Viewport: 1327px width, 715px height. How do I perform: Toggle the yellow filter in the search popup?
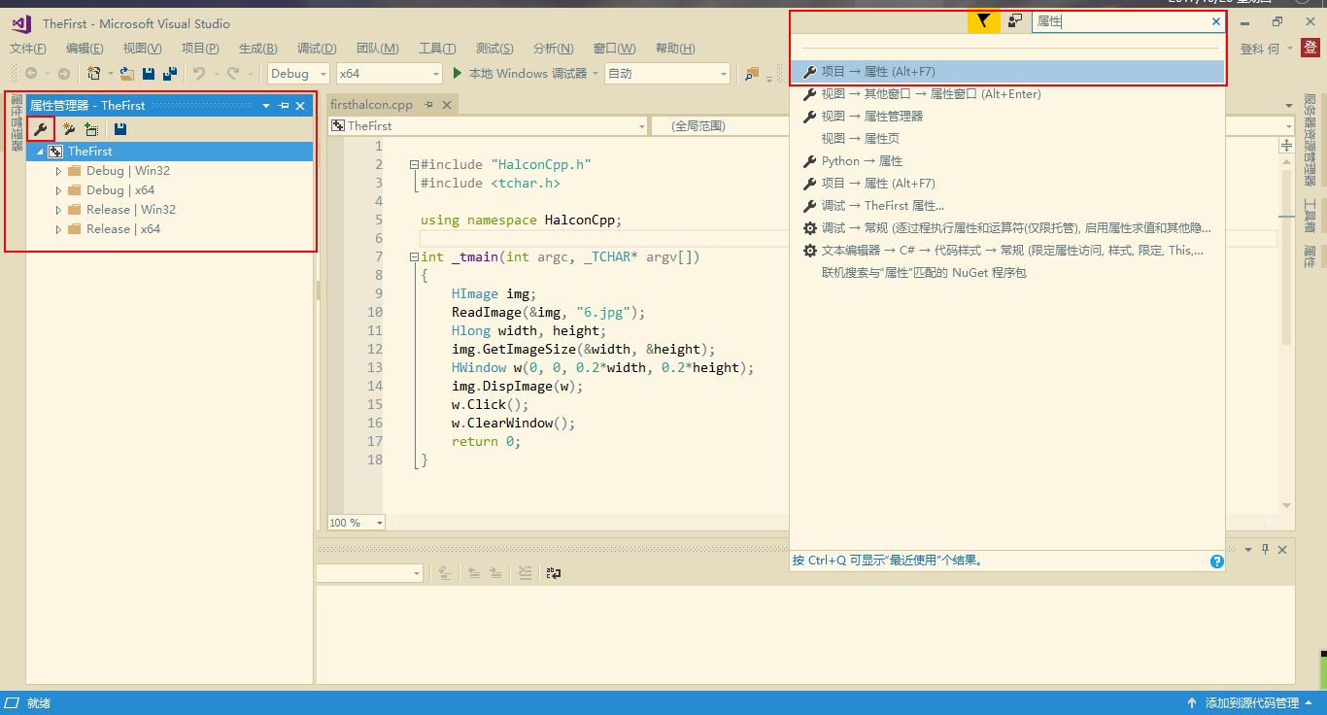pyautogui.click(x=983, y=20)
